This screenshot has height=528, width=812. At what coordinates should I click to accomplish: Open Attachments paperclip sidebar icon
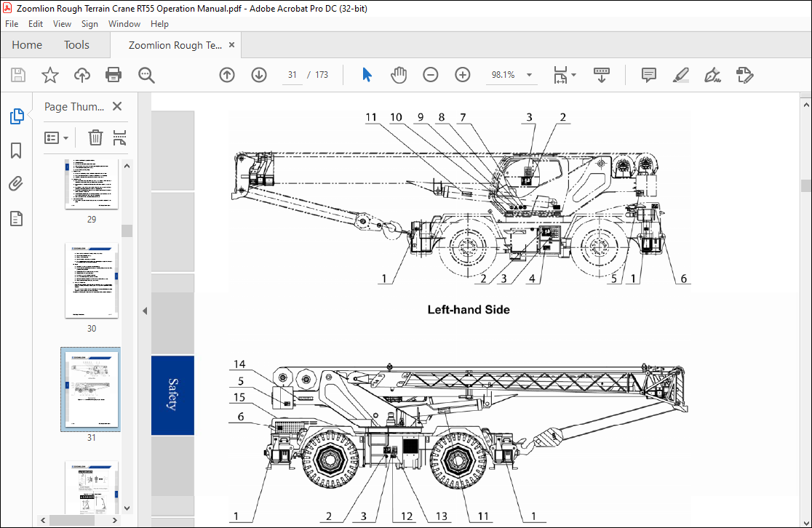click(16, 184)
